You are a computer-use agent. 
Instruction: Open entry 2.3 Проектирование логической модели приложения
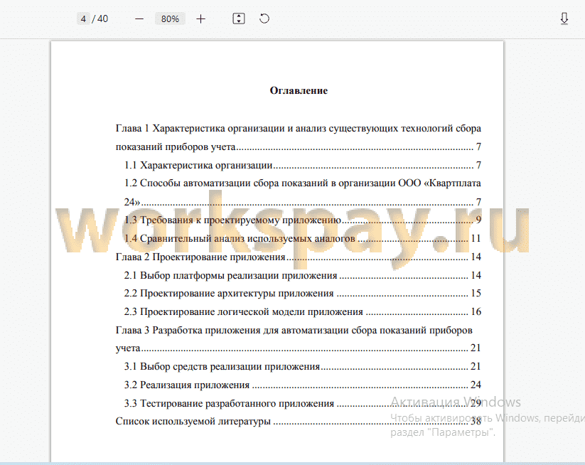pos(303,311)
